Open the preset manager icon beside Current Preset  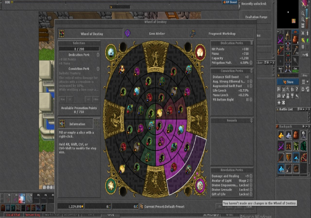[x=142, y=207]
